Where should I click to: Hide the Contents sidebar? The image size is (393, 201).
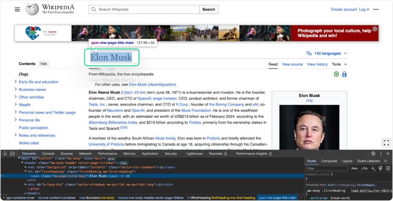click(x=44, y=64)
